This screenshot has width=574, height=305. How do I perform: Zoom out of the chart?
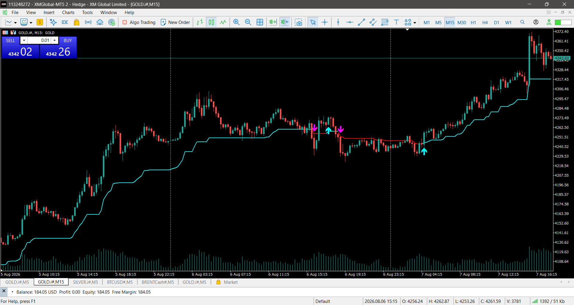click(x=248, y=22)
